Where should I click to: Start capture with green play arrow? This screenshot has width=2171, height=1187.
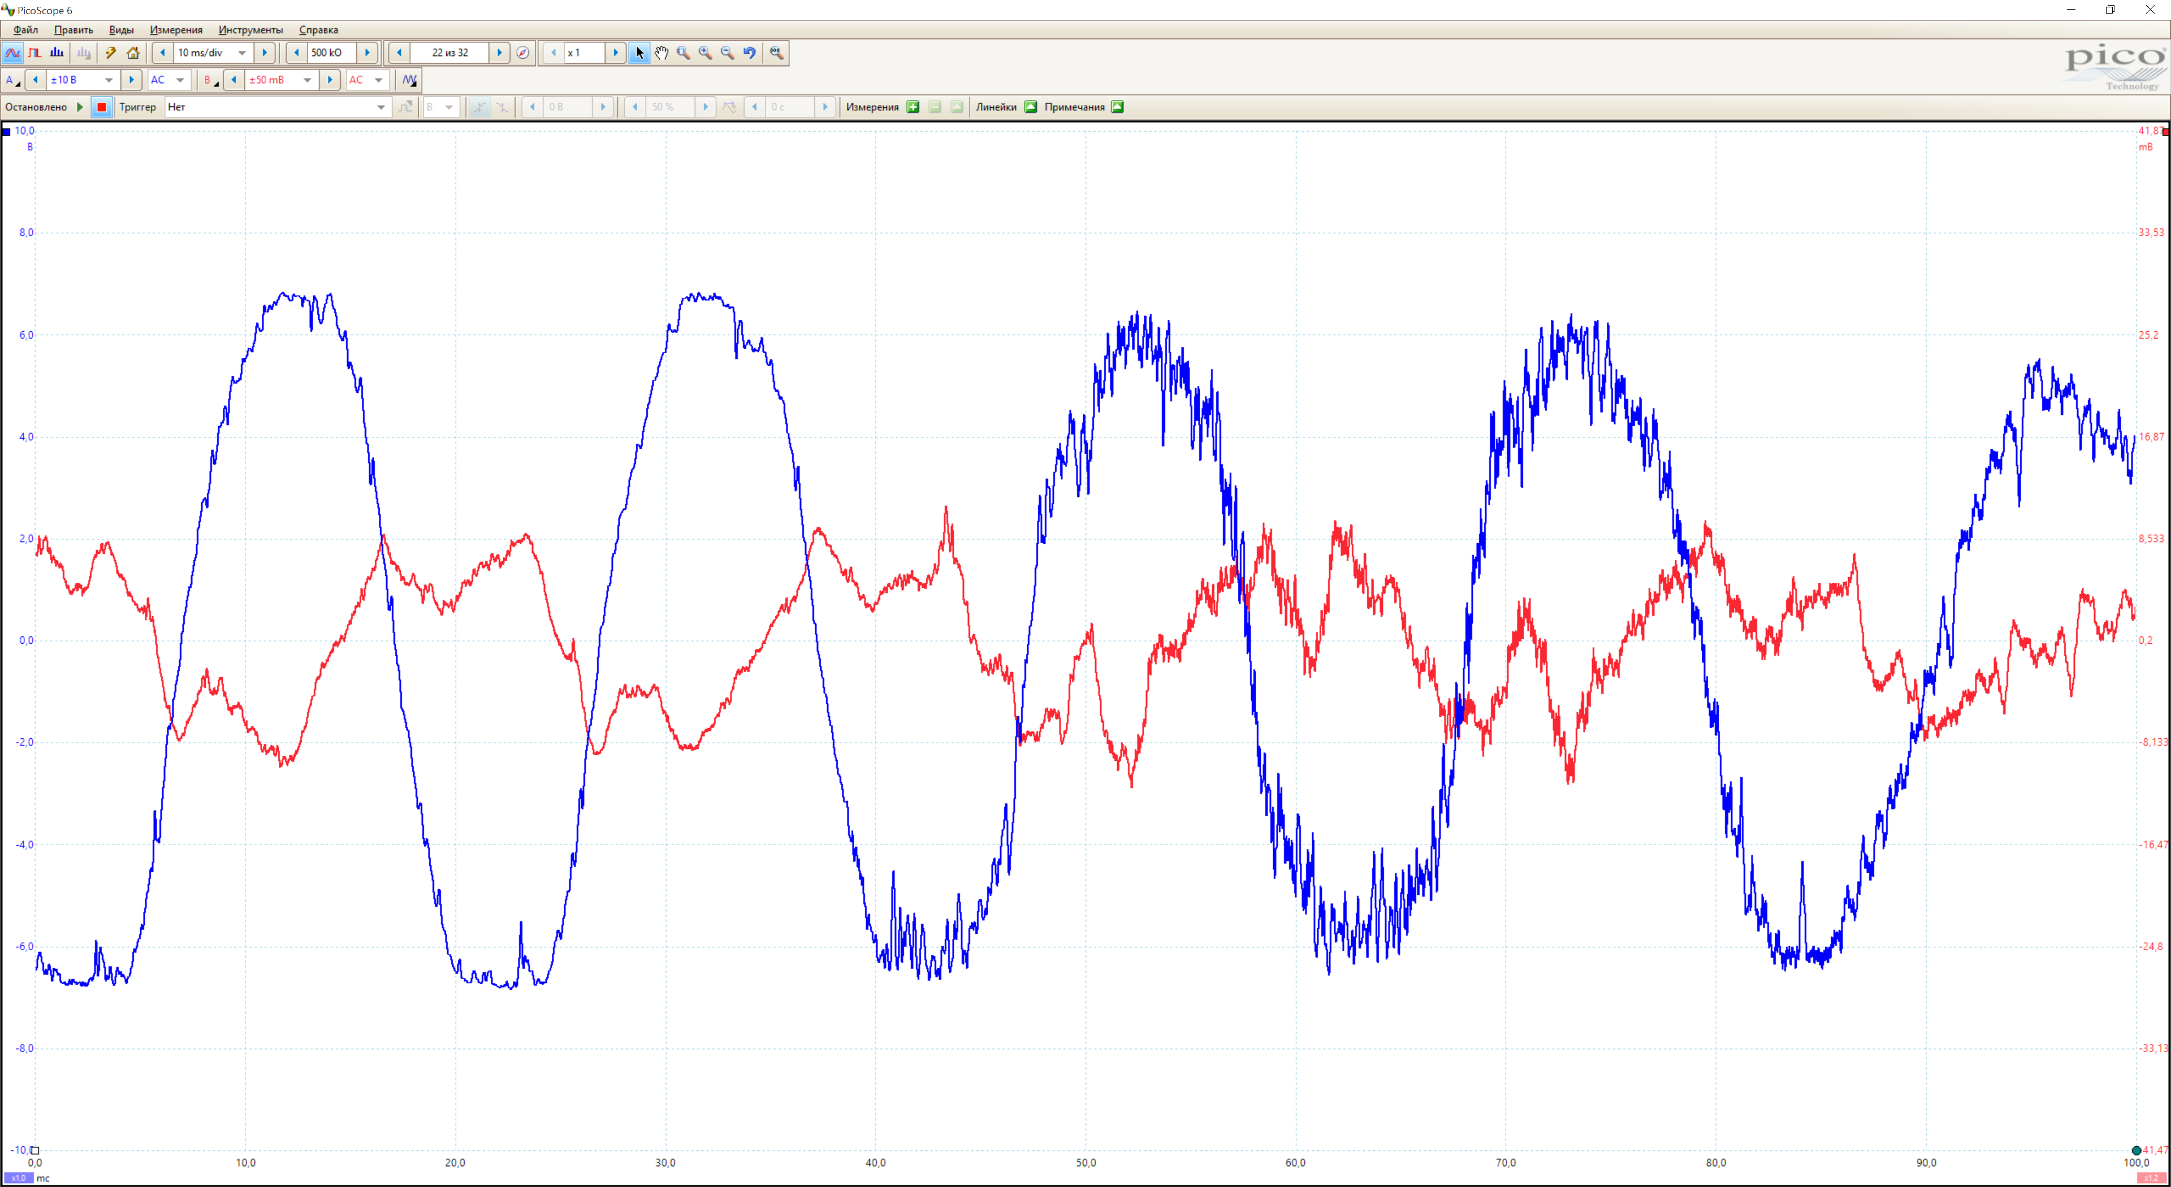tap(80, 107)
